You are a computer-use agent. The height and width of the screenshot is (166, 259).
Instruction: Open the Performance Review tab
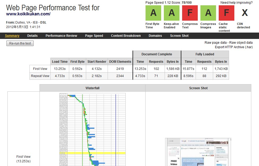[61, 36]
